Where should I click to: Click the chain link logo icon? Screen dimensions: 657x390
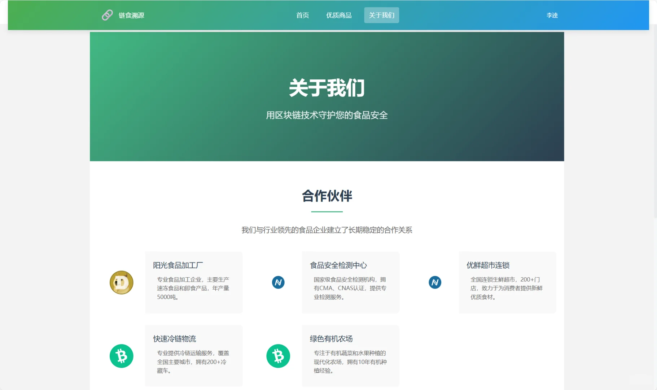[107, 15]
